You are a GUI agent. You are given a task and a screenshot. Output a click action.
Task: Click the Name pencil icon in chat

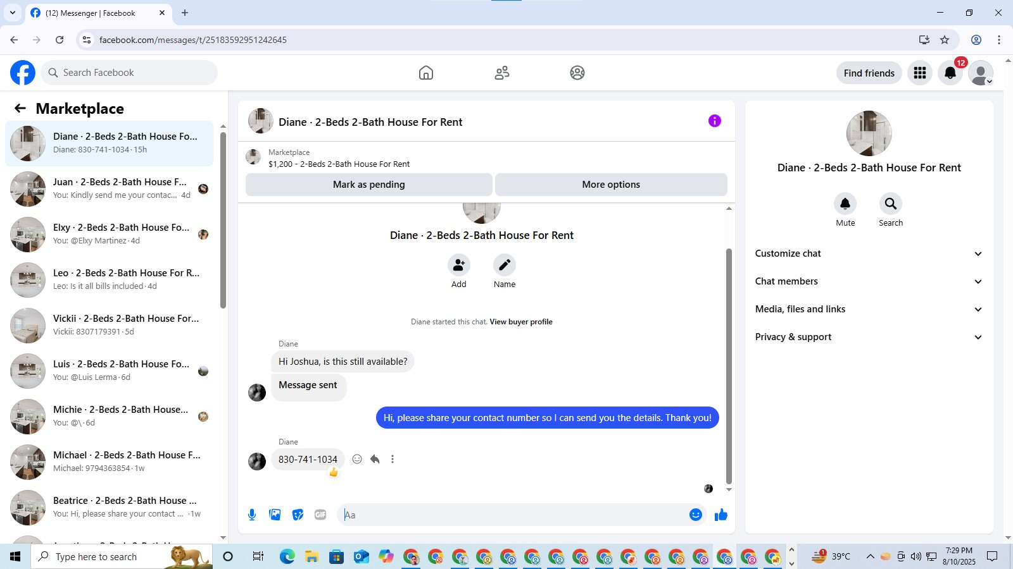tap(505, 265)
